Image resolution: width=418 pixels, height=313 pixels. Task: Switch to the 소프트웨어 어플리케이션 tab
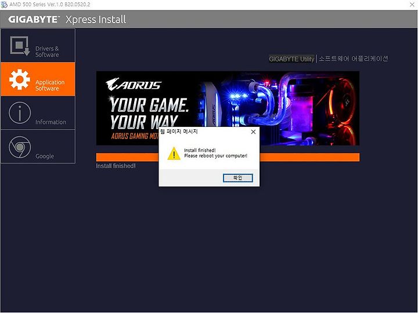point(353,59)
